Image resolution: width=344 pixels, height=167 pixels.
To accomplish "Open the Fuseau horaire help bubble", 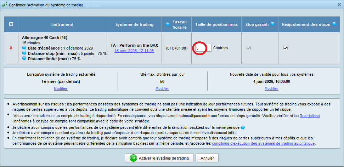I will (168, 24).
